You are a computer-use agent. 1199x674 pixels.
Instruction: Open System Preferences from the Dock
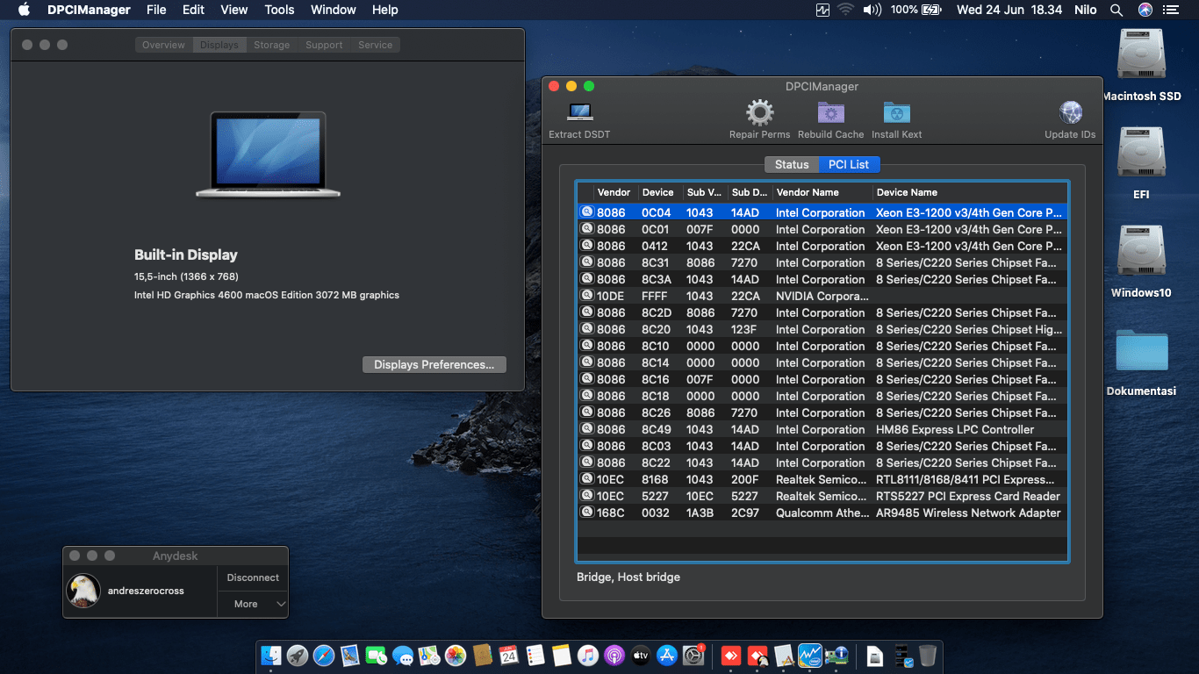click(693, 655)
